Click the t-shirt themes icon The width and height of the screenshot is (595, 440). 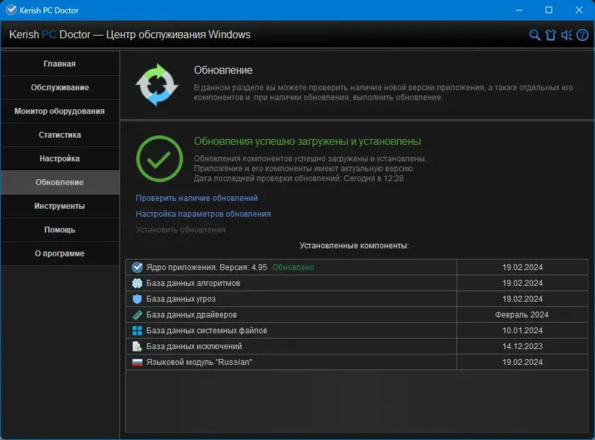click(x=551, y=34)
